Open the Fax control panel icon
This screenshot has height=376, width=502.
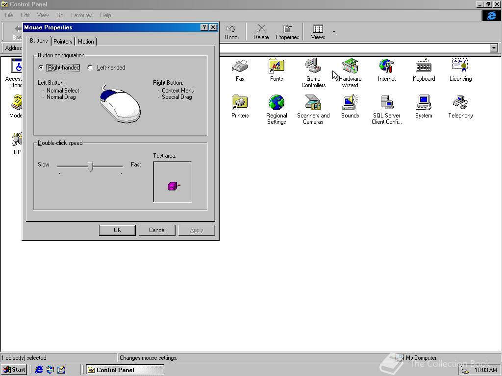pos(240,66)
